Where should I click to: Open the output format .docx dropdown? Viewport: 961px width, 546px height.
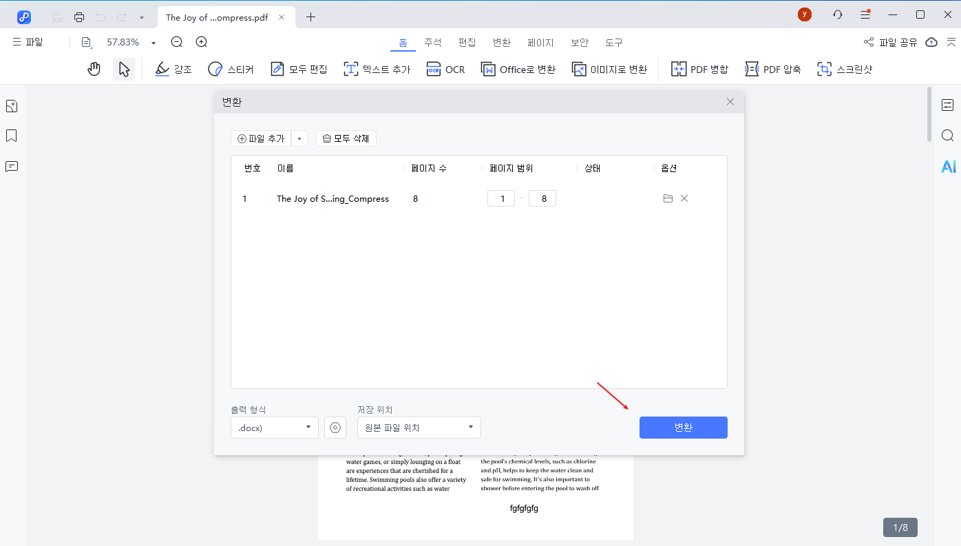click(274, 427)
